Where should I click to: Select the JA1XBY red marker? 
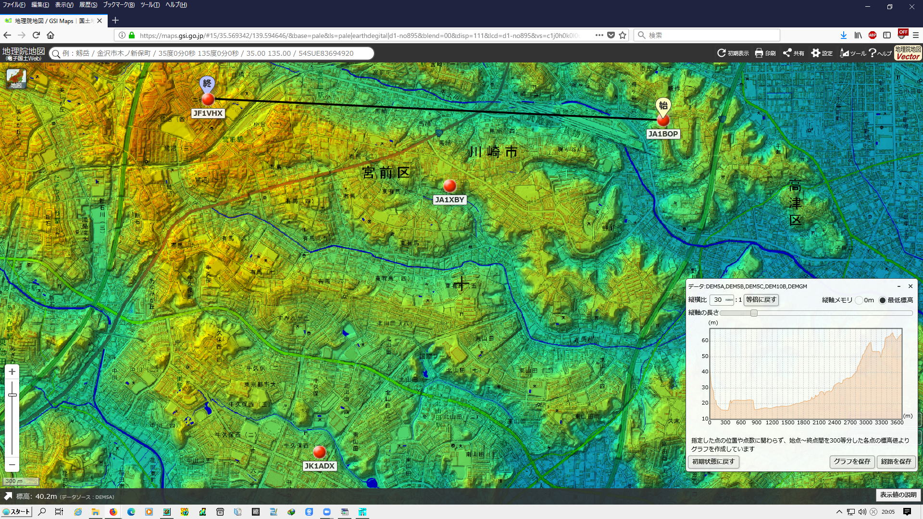449,185
